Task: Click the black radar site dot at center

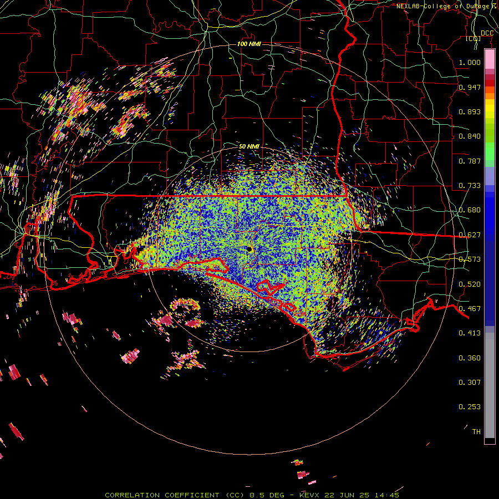Action: (249, 249)
